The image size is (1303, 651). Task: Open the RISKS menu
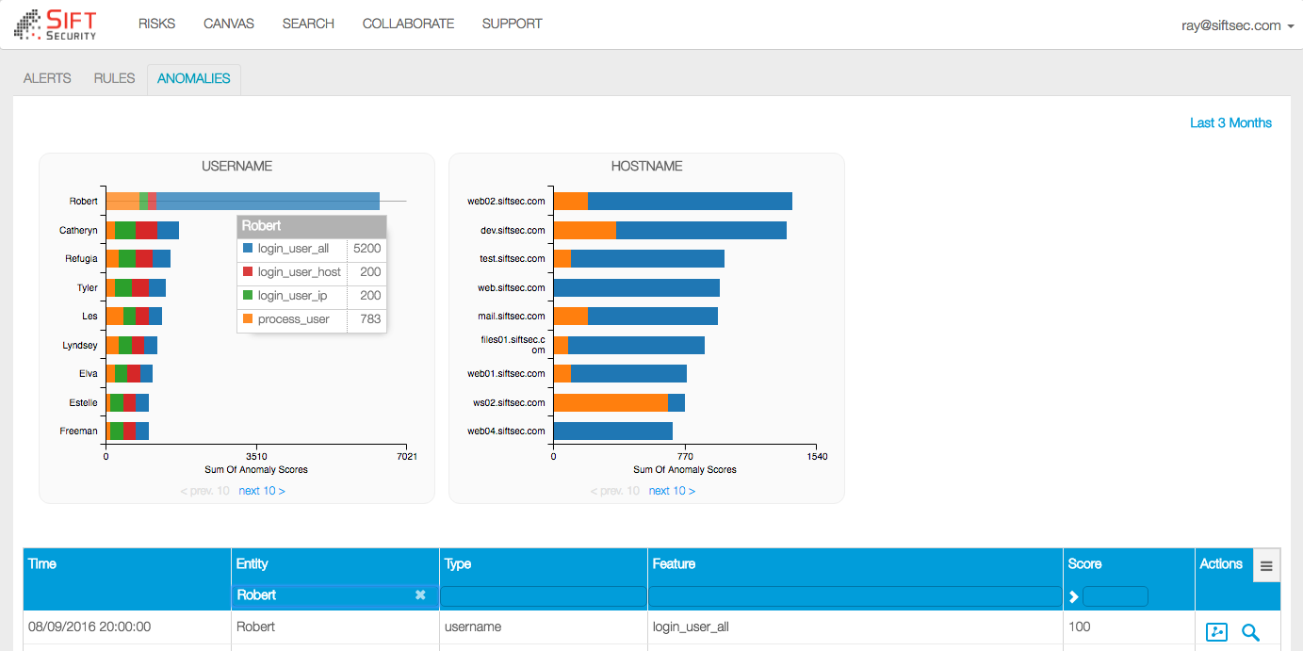pyautogui.click(x=156, y=24)
